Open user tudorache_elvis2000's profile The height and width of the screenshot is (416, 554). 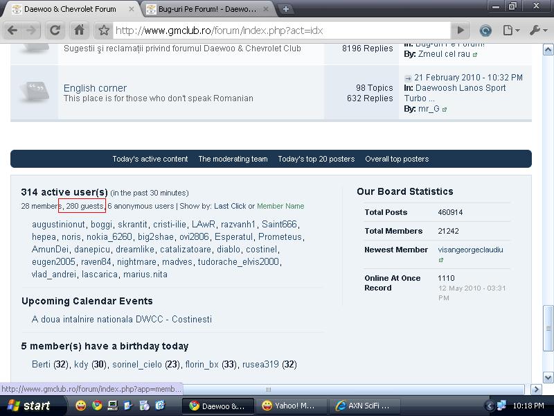(x=238, y=261)
